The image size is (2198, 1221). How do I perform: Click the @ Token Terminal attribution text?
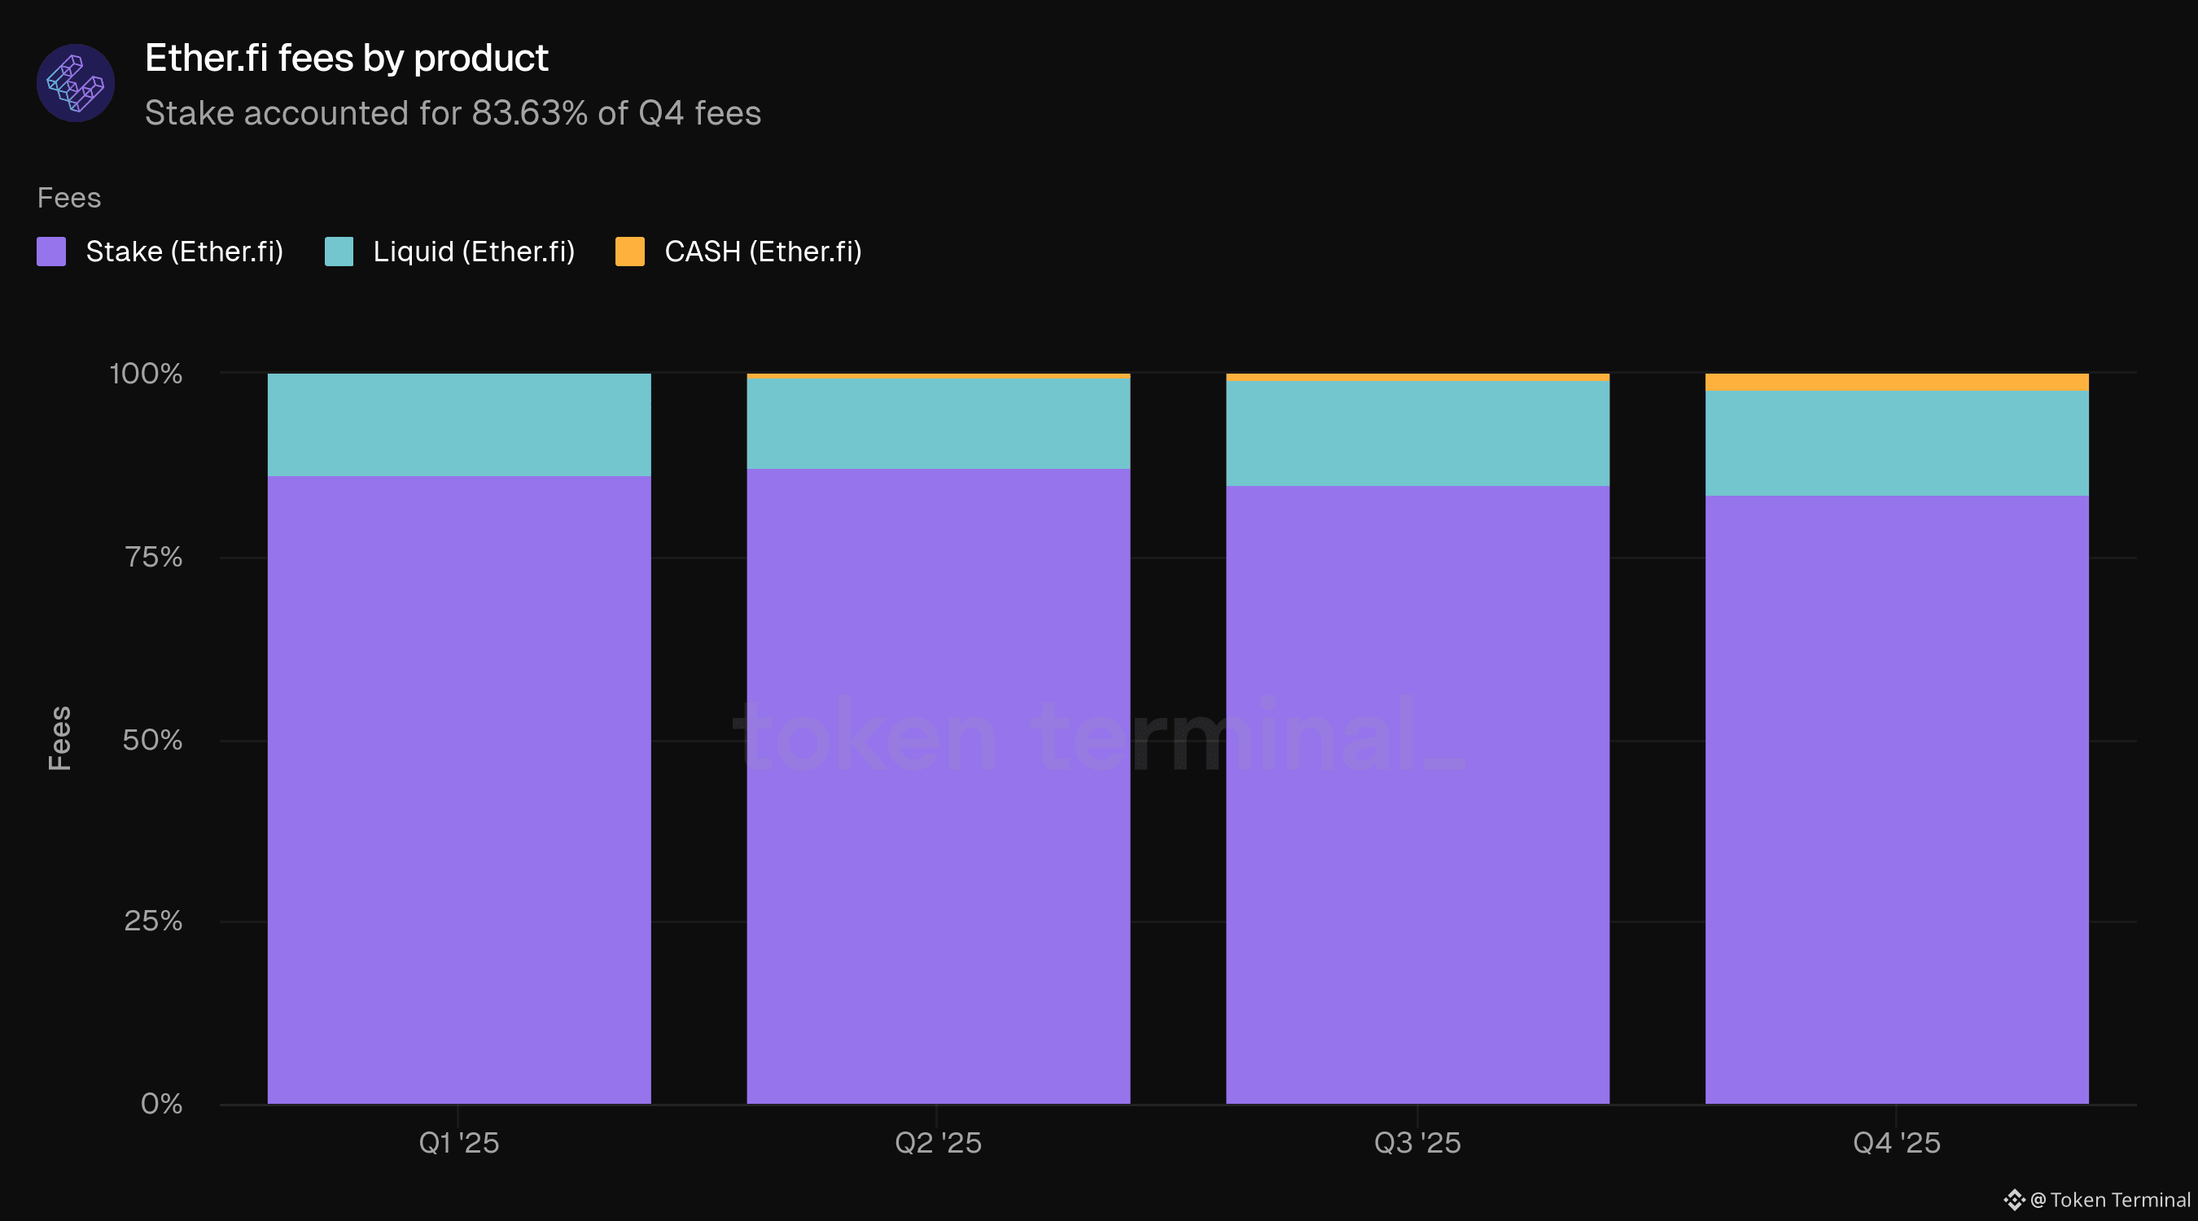[x=2110, y=1200]
